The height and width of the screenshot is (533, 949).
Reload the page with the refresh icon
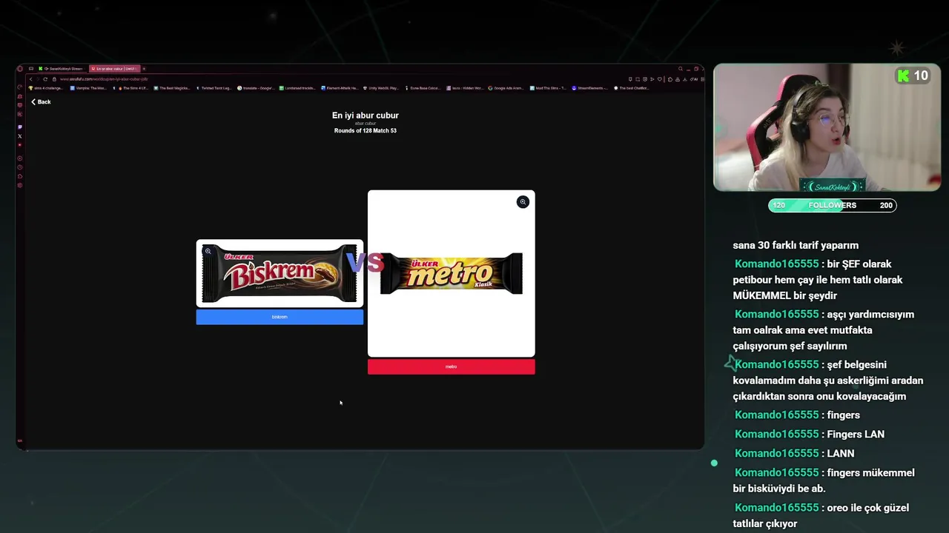tap(45, 78)
